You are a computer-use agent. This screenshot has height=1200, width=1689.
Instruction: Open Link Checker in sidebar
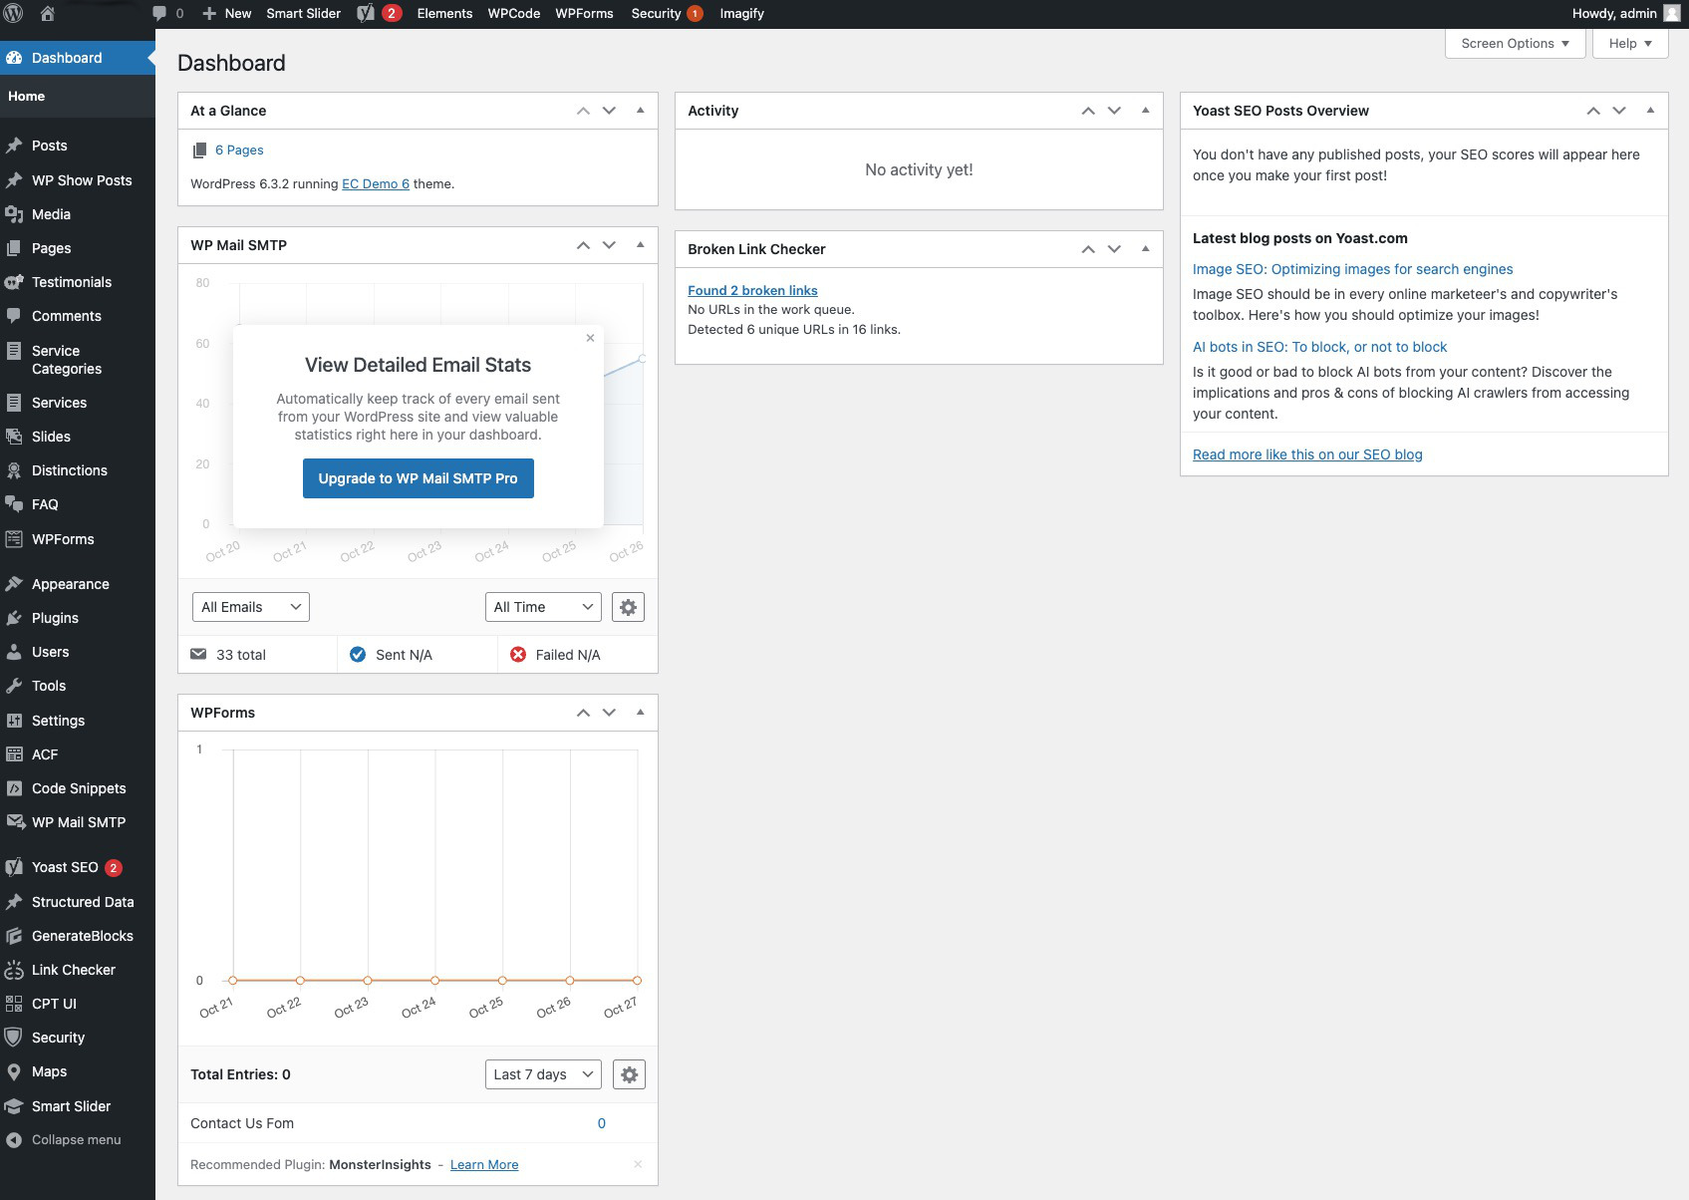(x=78, y=970)
